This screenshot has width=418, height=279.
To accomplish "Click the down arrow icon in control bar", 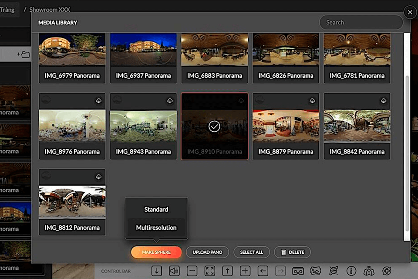I will [156, 271].
